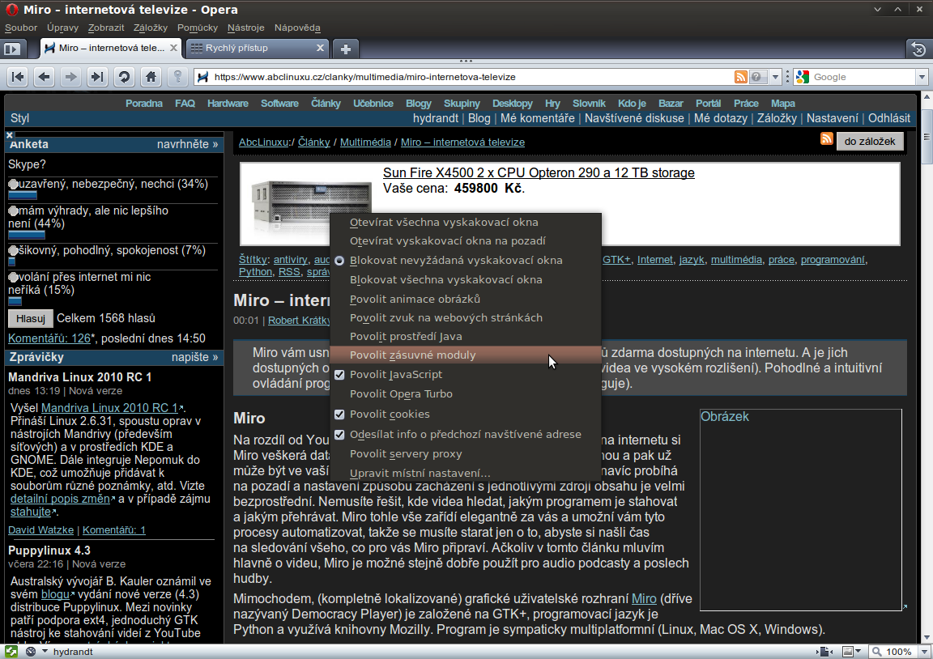This screenshot has width=933, height=659.
Task: Click the Hlasuj vote button
Action: 30,319
